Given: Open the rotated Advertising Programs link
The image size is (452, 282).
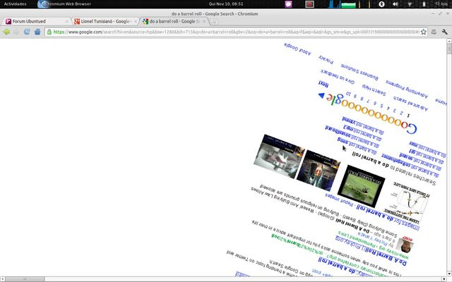Looking at the screenshot, I should (407, 89).
